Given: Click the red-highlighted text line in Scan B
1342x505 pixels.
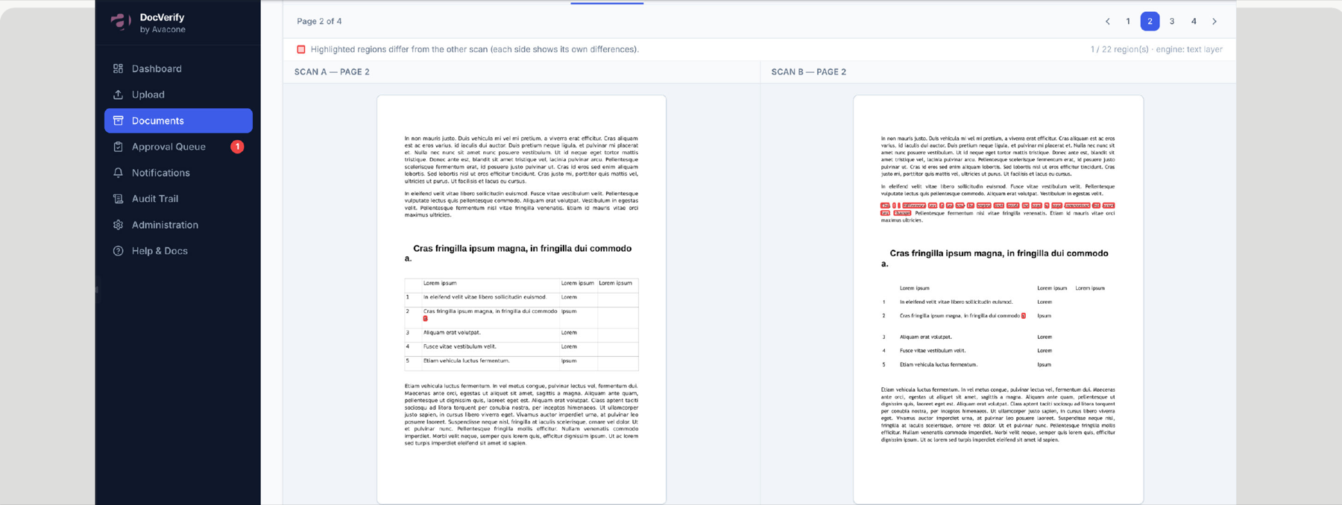Looking at the screenshot, I should pos(998,206).
